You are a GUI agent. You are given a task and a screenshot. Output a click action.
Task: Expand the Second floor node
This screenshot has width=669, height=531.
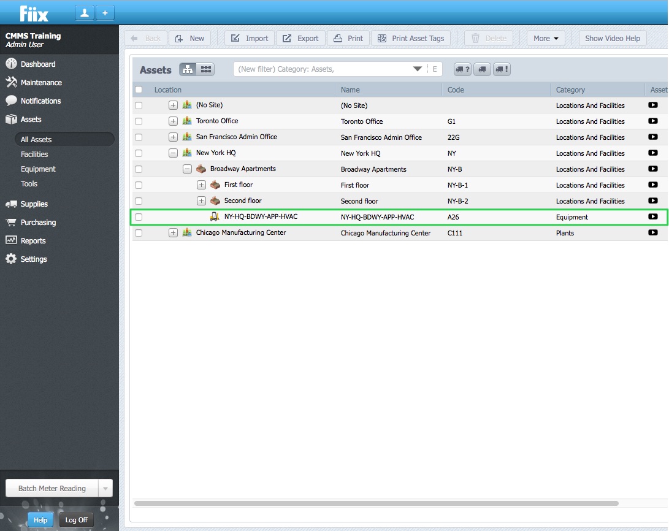(201, 201)
